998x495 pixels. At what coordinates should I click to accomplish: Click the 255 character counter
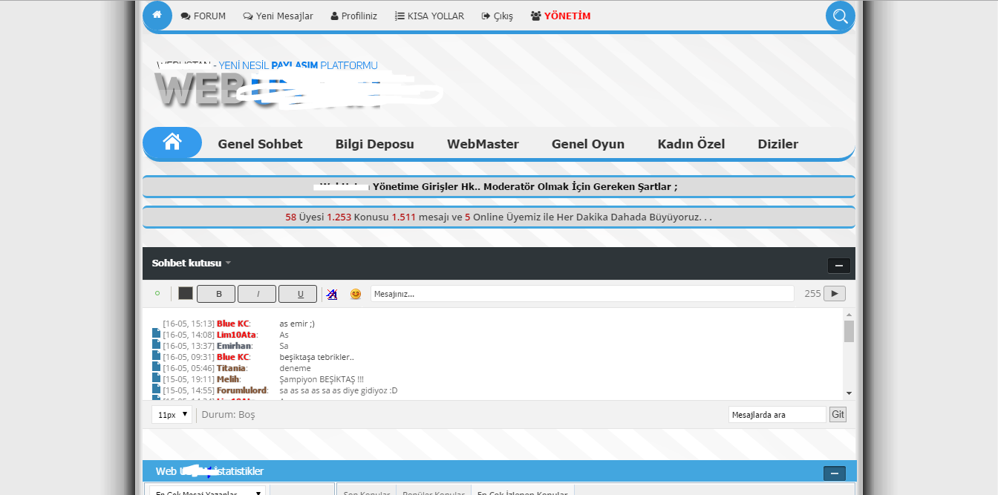coord(812,294)
